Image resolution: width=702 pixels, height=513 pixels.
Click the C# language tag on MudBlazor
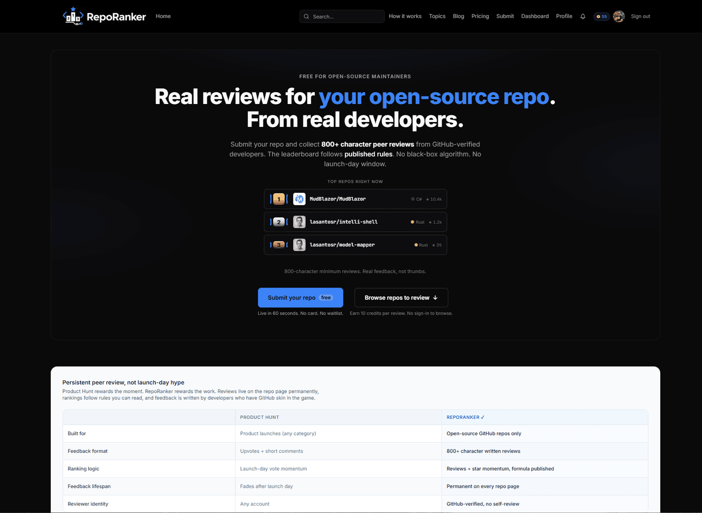416,199
